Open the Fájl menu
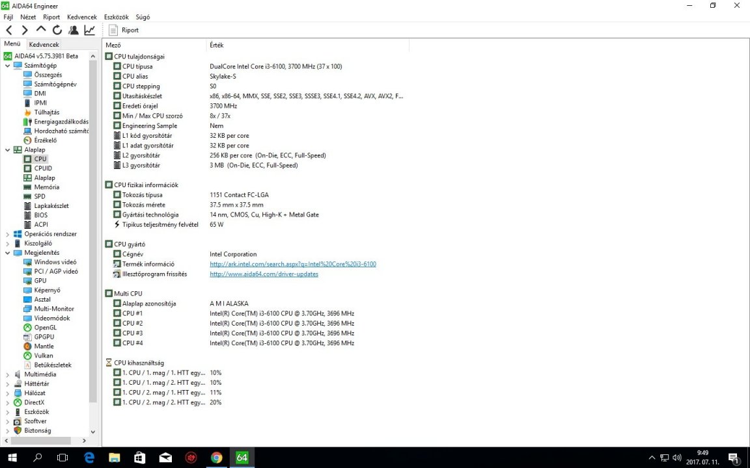This screenshot has width=750, height=468. pos(8,17)
